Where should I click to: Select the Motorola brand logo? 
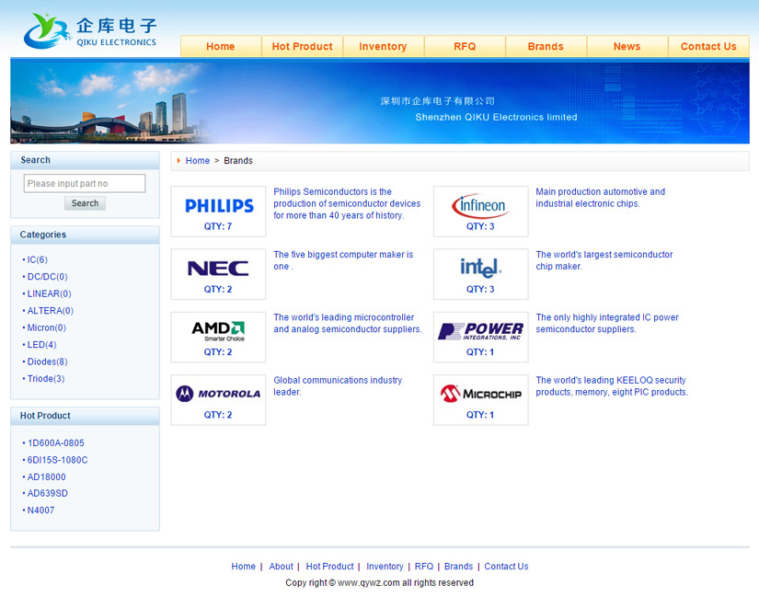click(x=218, y=393)
